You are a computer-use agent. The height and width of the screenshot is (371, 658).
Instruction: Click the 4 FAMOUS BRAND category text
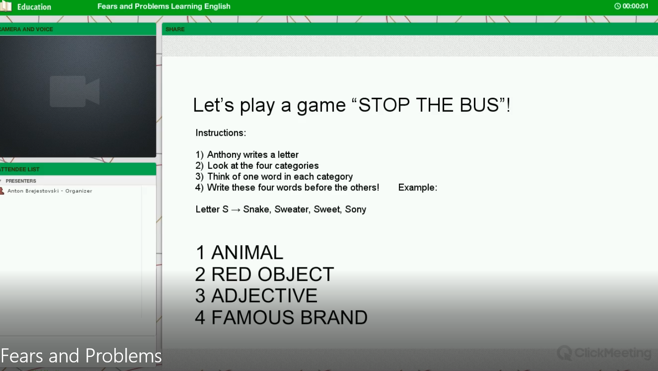[x=281, y=318]
